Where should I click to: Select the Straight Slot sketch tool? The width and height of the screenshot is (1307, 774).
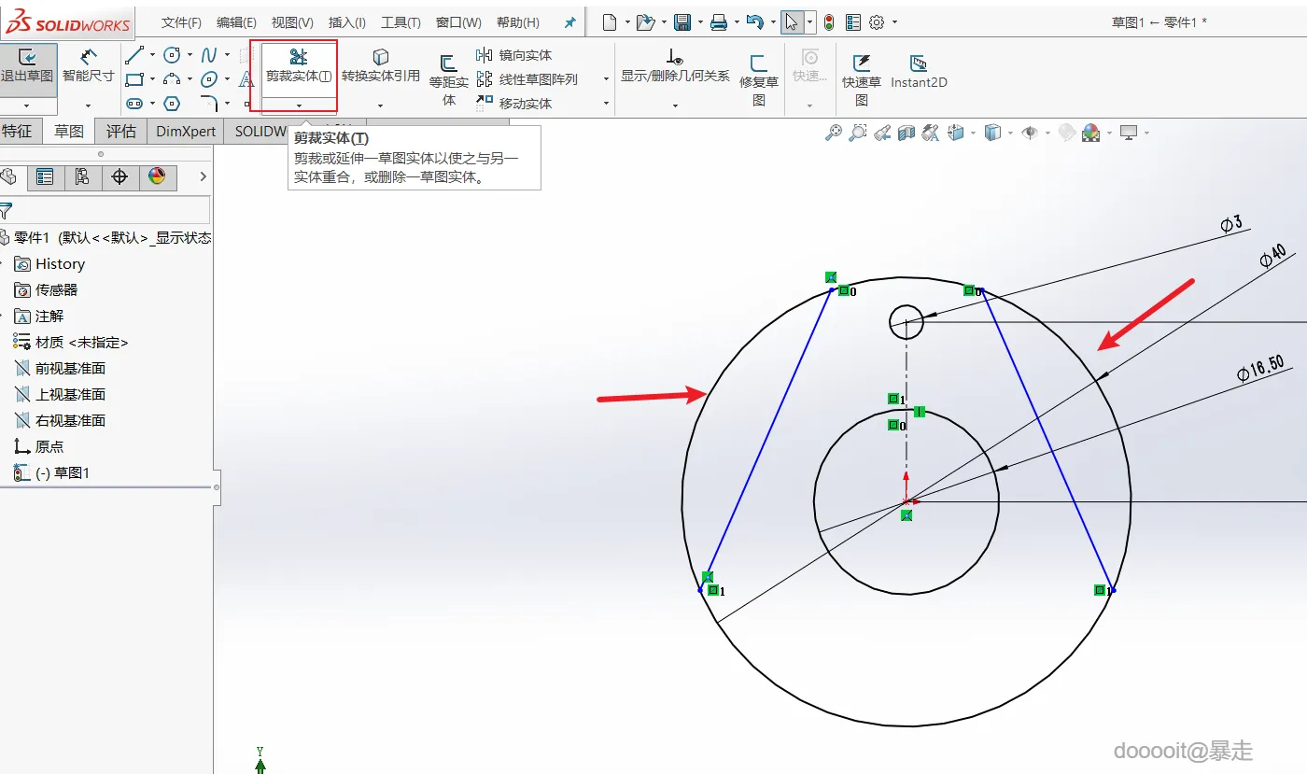coord(134,104)
